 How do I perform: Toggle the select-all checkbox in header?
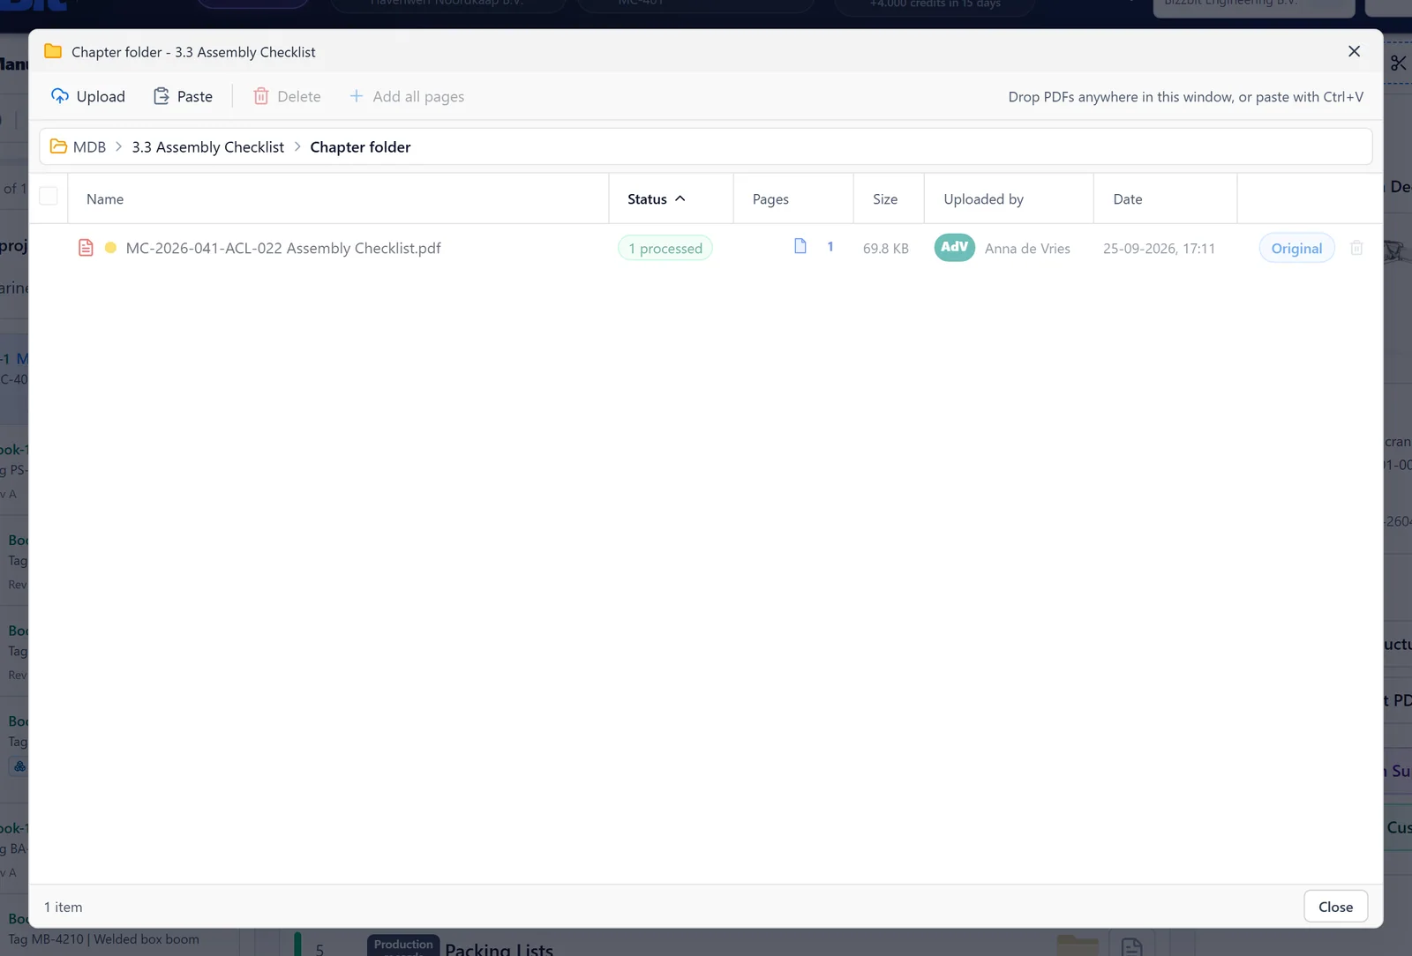(49, 196)
